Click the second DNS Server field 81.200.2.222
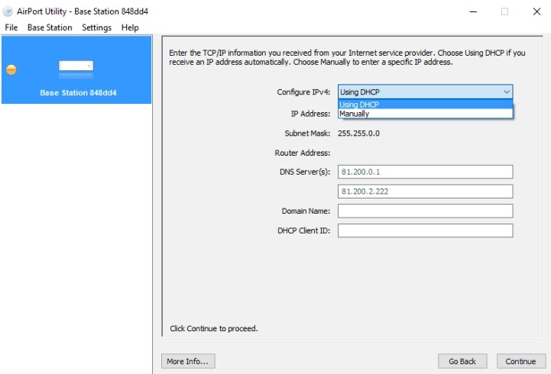Image resolution: width=551 pixels, height=374 pixels. (x=425, y=192)
